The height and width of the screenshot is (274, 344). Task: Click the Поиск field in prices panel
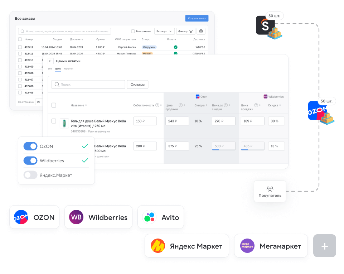point(88,85)
